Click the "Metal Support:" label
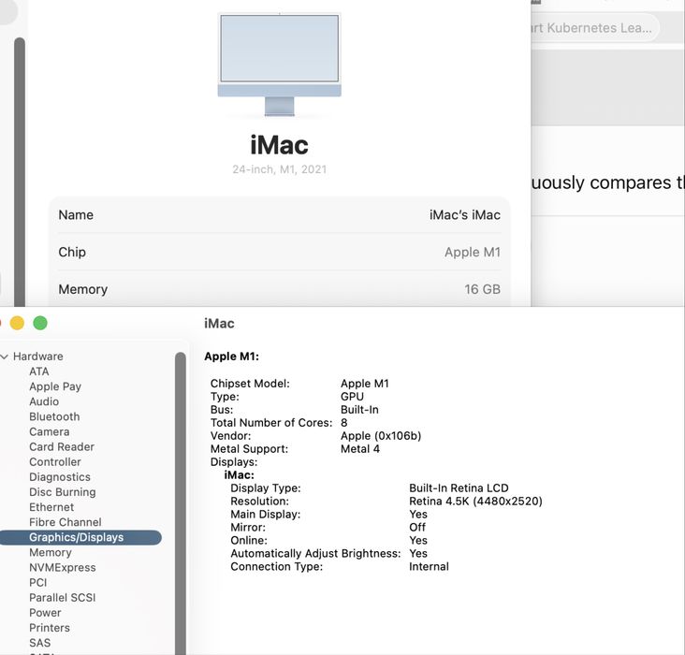The height and width of the screenshot is (655, 685). (249, 449)
